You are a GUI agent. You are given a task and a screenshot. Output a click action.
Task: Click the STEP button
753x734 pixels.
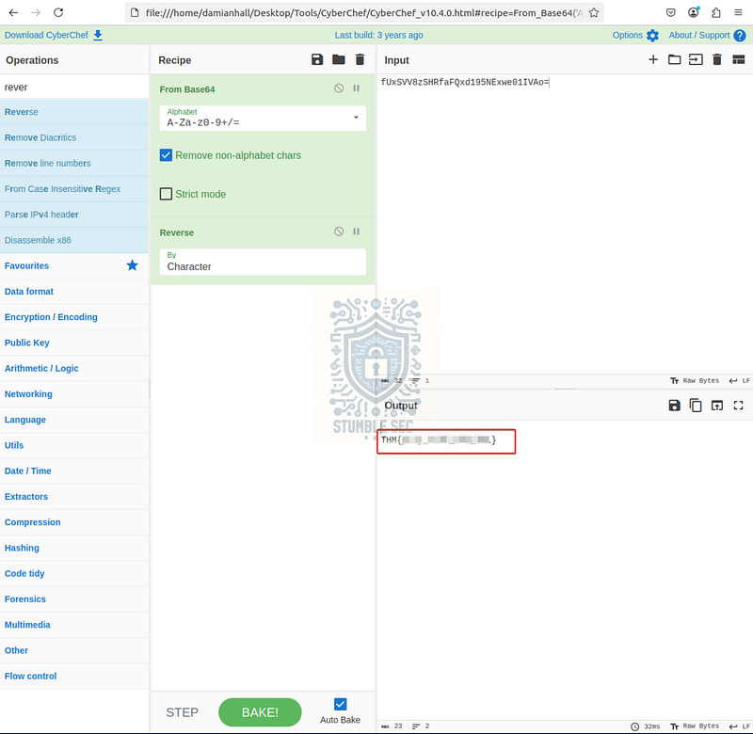[182, 712]
